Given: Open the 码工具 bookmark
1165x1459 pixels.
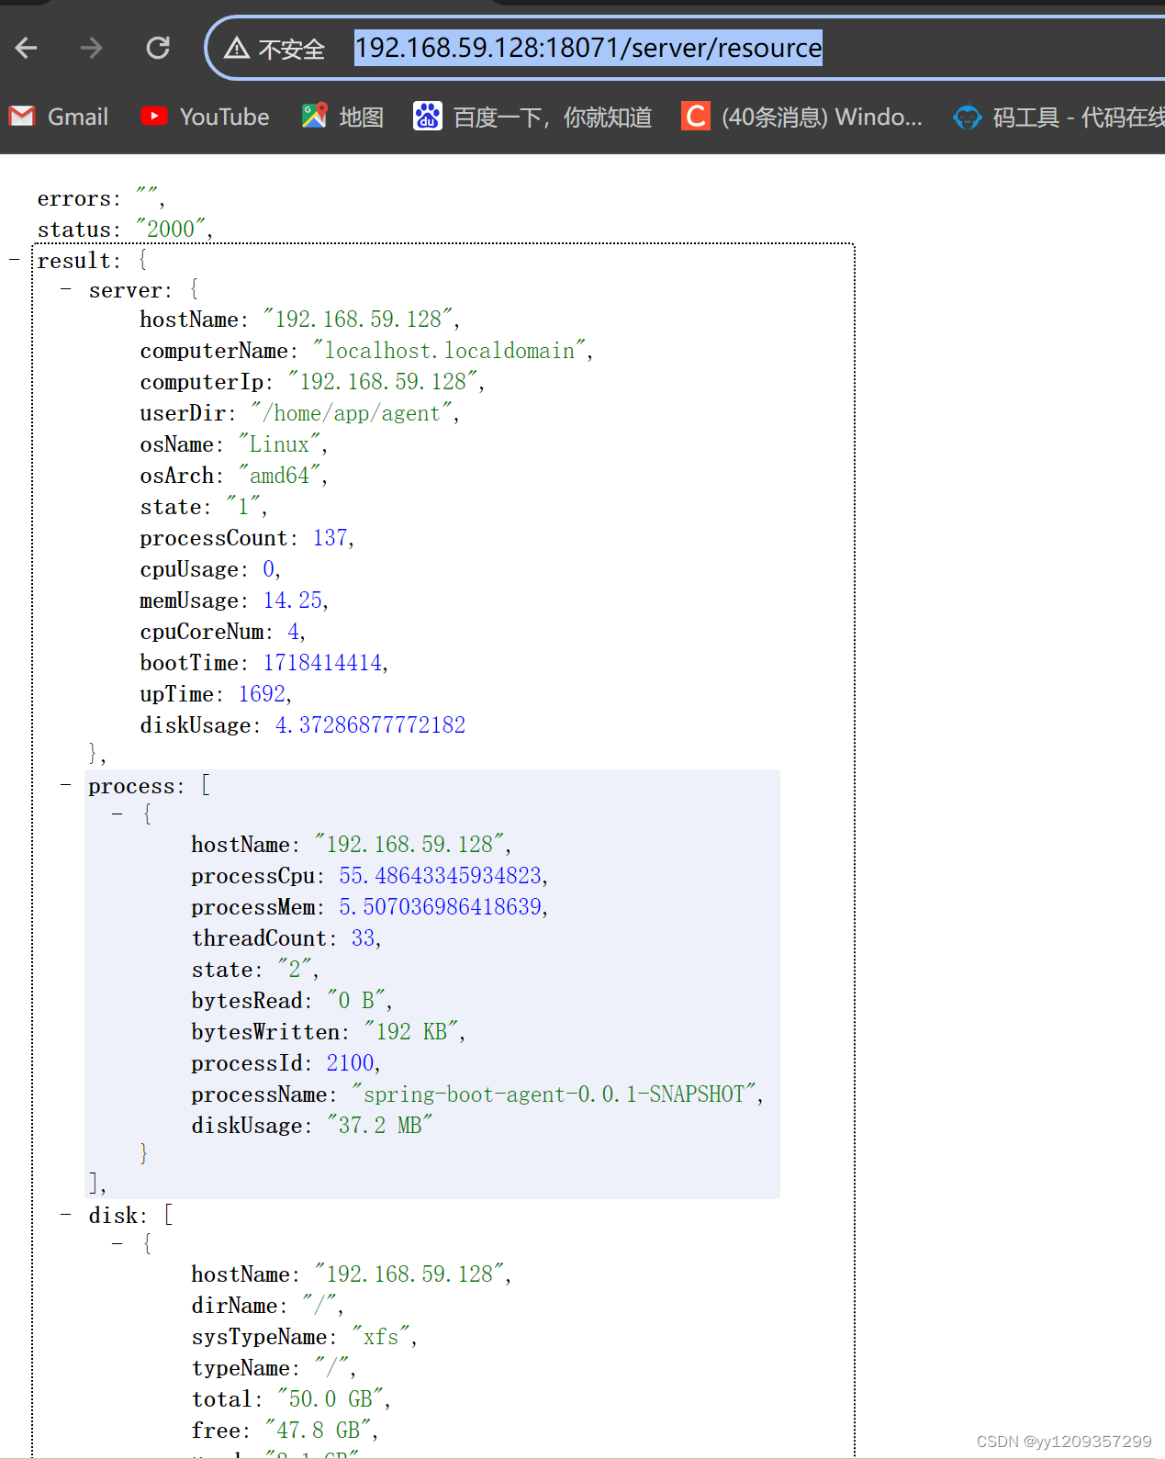Looking at the screenshot, I should [1059, 117].
